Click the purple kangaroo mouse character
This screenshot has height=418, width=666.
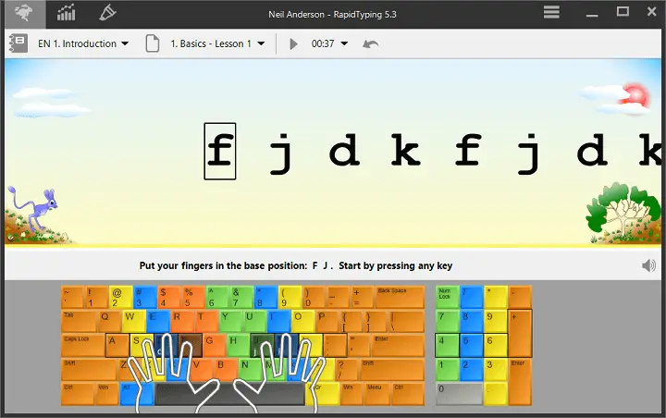33,209
